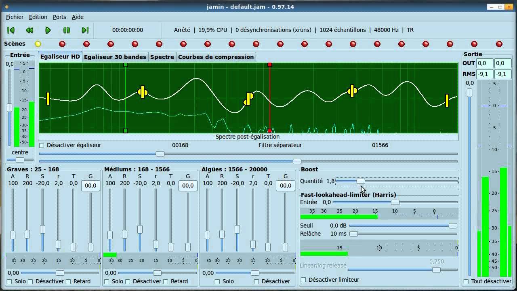This screenshot has width=517, height=291.
Task: Click the Sortie output level vertical slider
Action: 469,93
